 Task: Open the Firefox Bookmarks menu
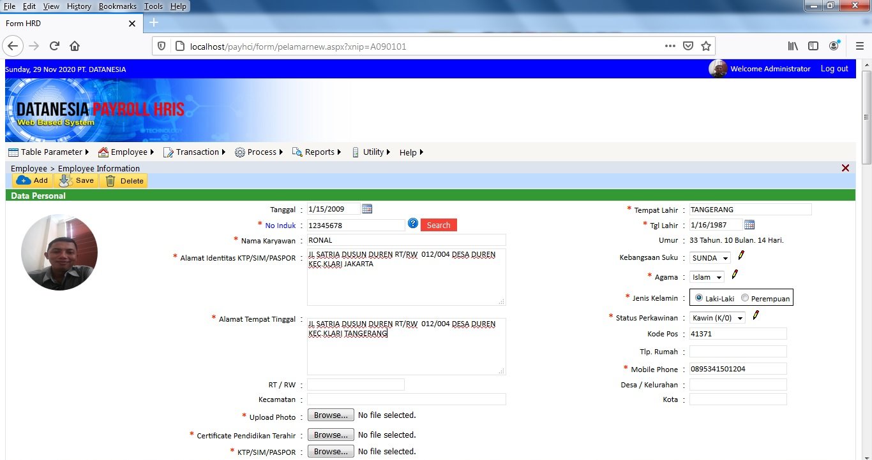(117, 6)
